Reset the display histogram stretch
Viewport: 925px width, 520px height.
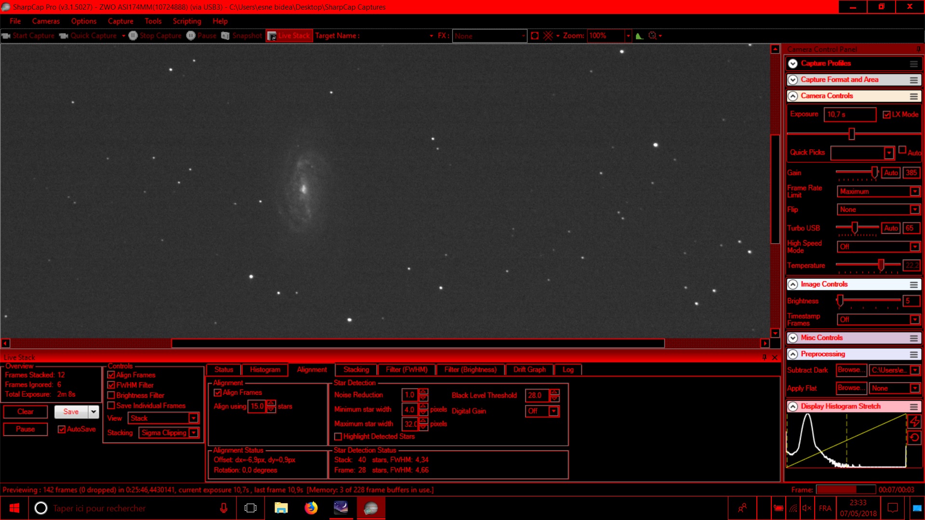[914, 438]
